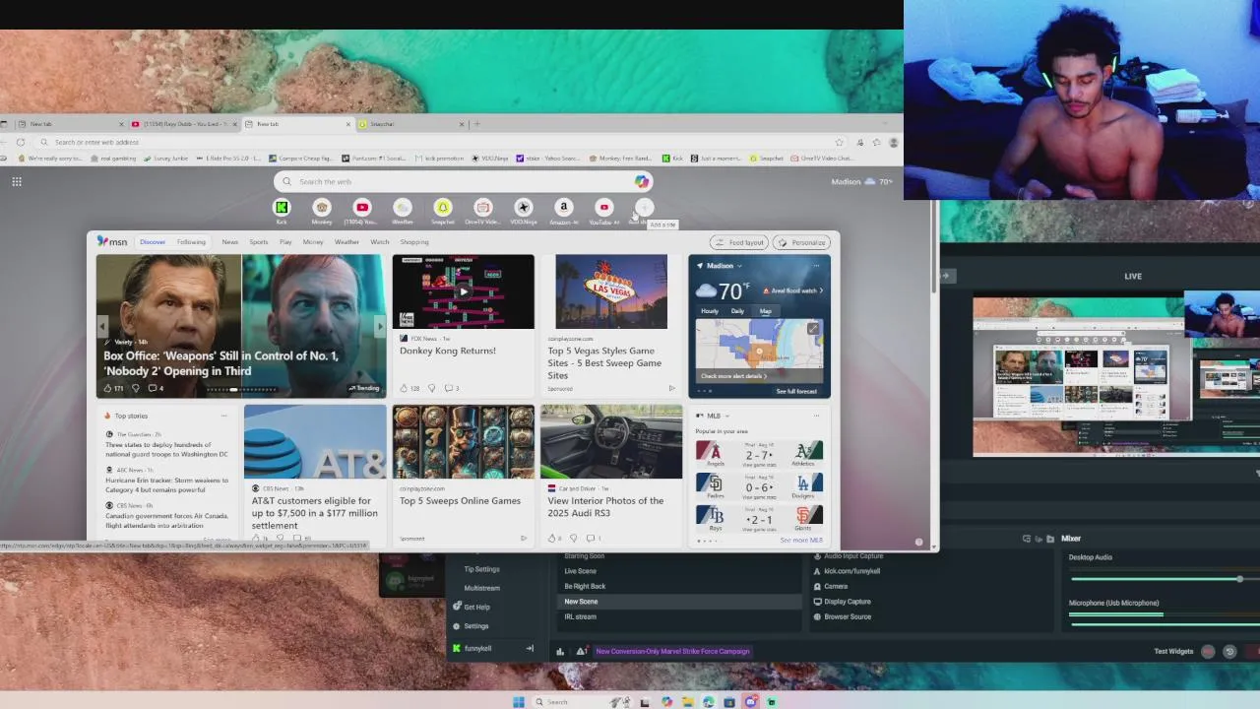
Task: Switch to the YouTube Rayy Dubb tab
Action: 183,124
